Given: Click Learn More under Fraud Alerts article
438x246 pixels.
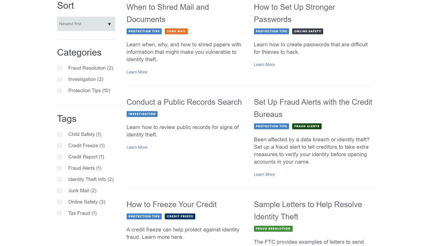Looking at the screenshot, I should (x=264, y=175).
